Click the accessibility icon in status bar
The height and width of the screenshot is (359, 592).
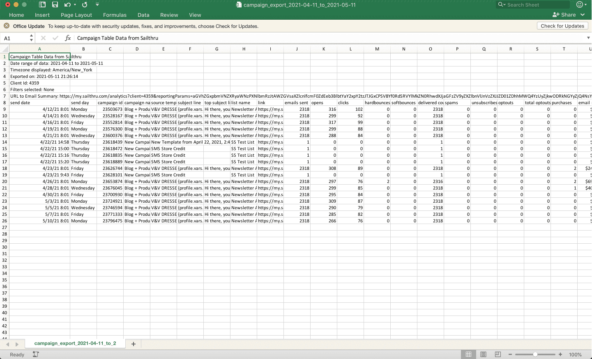click(36, 354)
